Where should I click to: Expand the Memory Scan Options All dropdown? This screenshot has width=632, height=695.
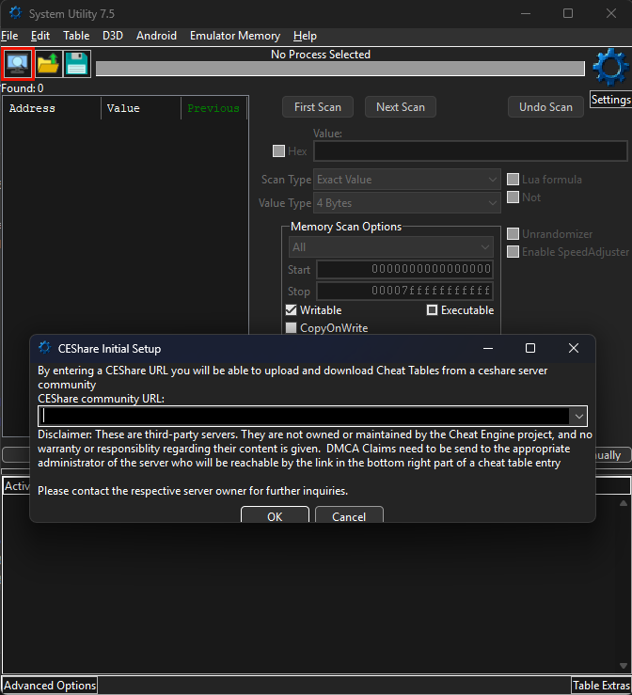click(391, 247)
